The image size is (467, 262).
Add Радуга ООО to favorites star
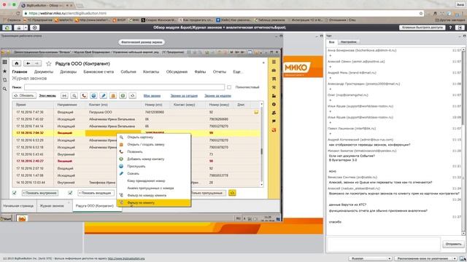[49, 63]
